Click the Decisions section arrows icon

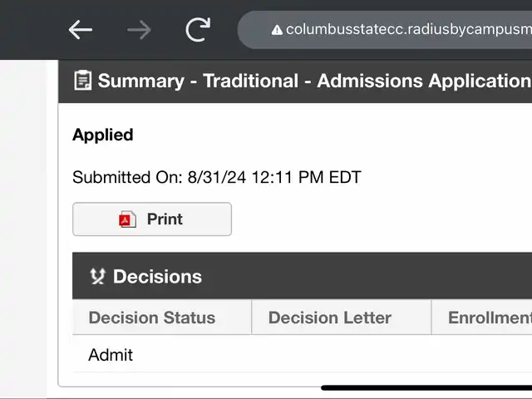pos(97,277)
